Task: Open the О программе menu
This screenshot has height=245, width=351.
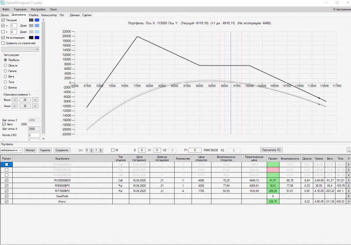Action: 342,9
